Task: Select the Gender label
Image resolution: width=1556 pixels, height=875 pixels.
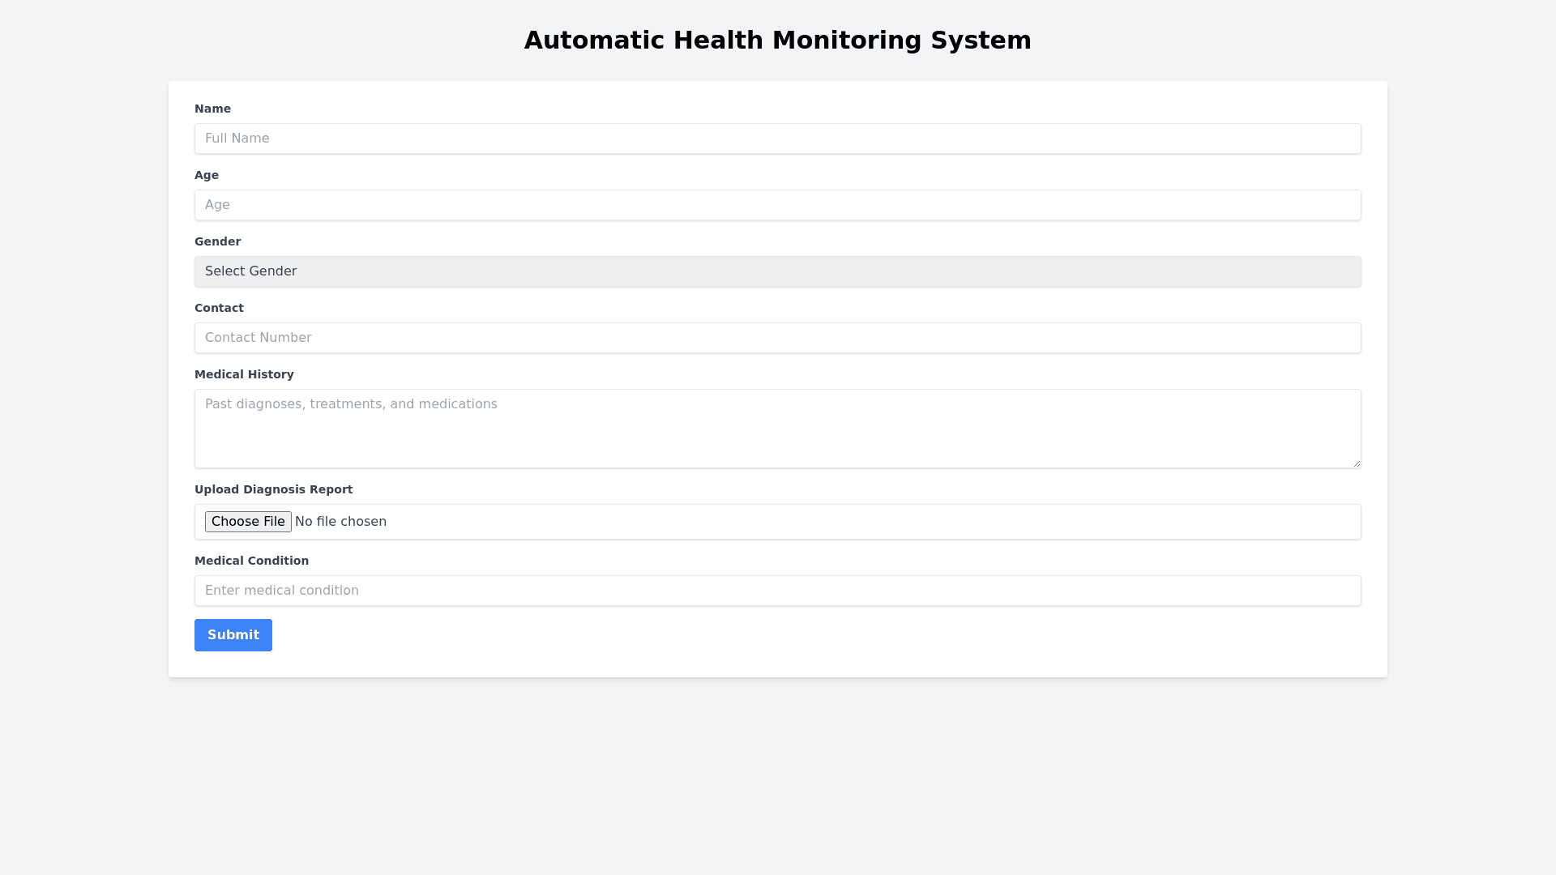Action: [x=217, y=241]
